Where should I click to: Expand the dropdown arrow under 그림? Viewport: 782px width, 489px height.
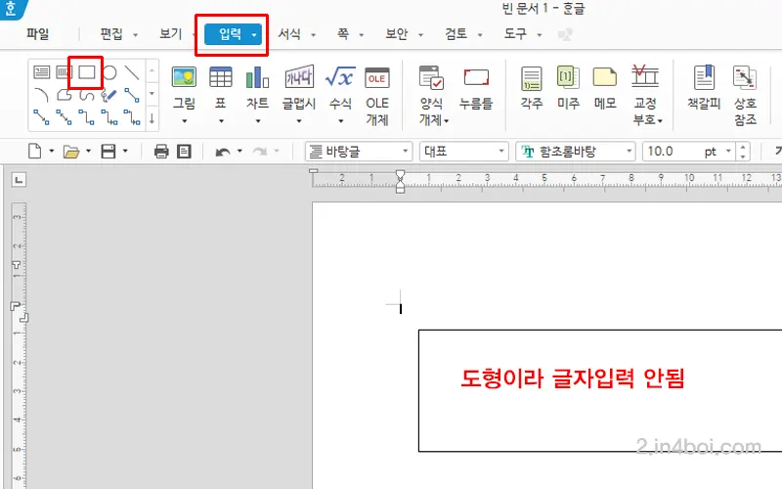coord(184,120)
